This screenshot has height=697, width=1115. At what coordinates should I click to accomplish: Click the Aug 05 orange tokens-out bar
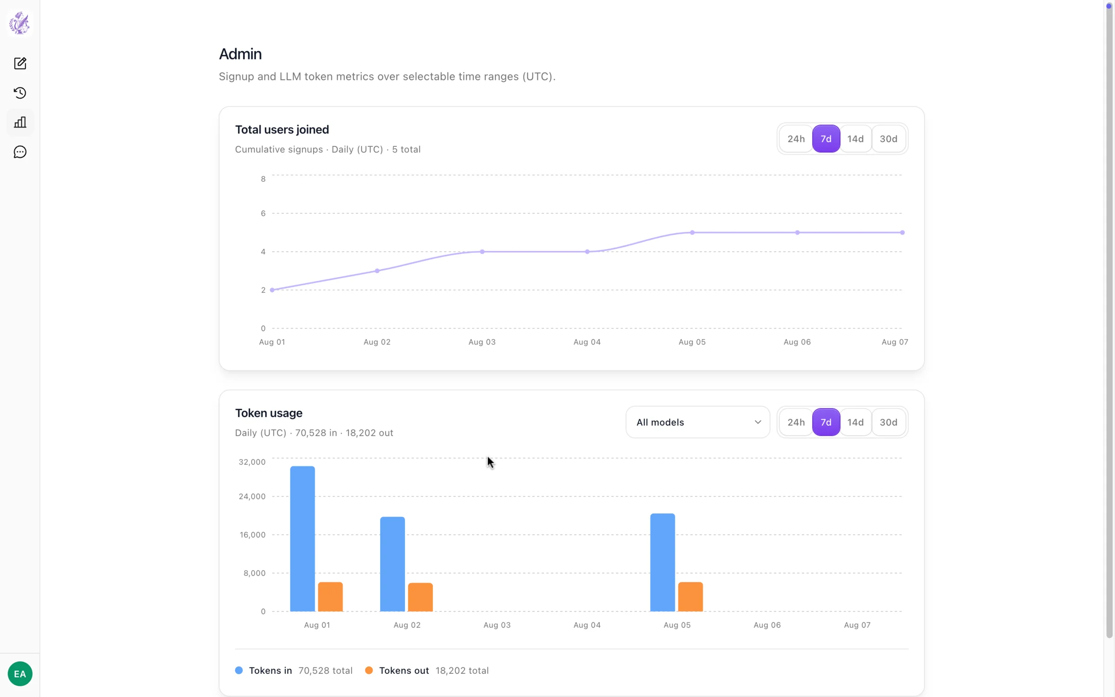pyautogui.click(x=690, y=597)
